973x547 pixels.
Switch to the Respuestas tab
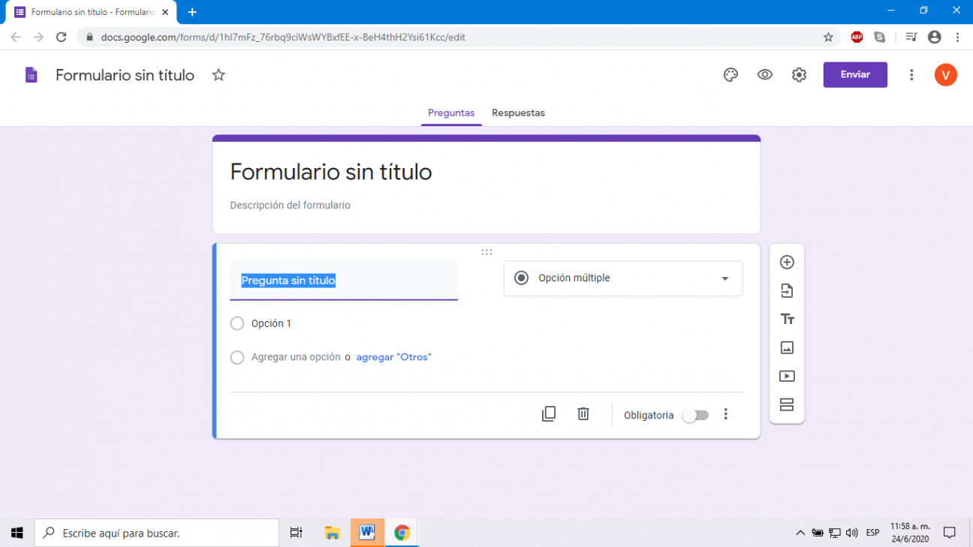coord(518,113)
